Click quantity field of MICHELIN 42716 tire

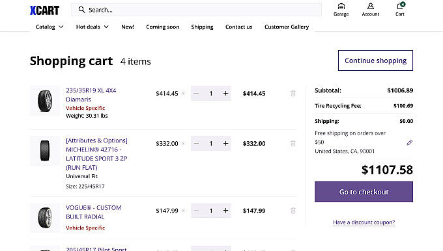(x=211, y=144)
